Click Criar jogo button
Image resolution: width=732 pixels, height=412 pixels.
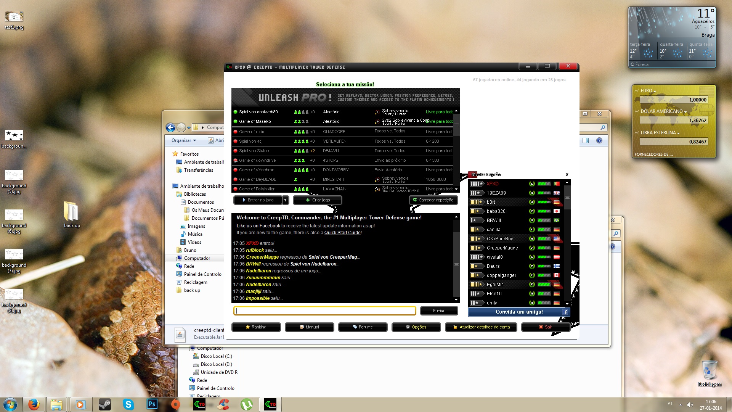(x=317, y=200)
